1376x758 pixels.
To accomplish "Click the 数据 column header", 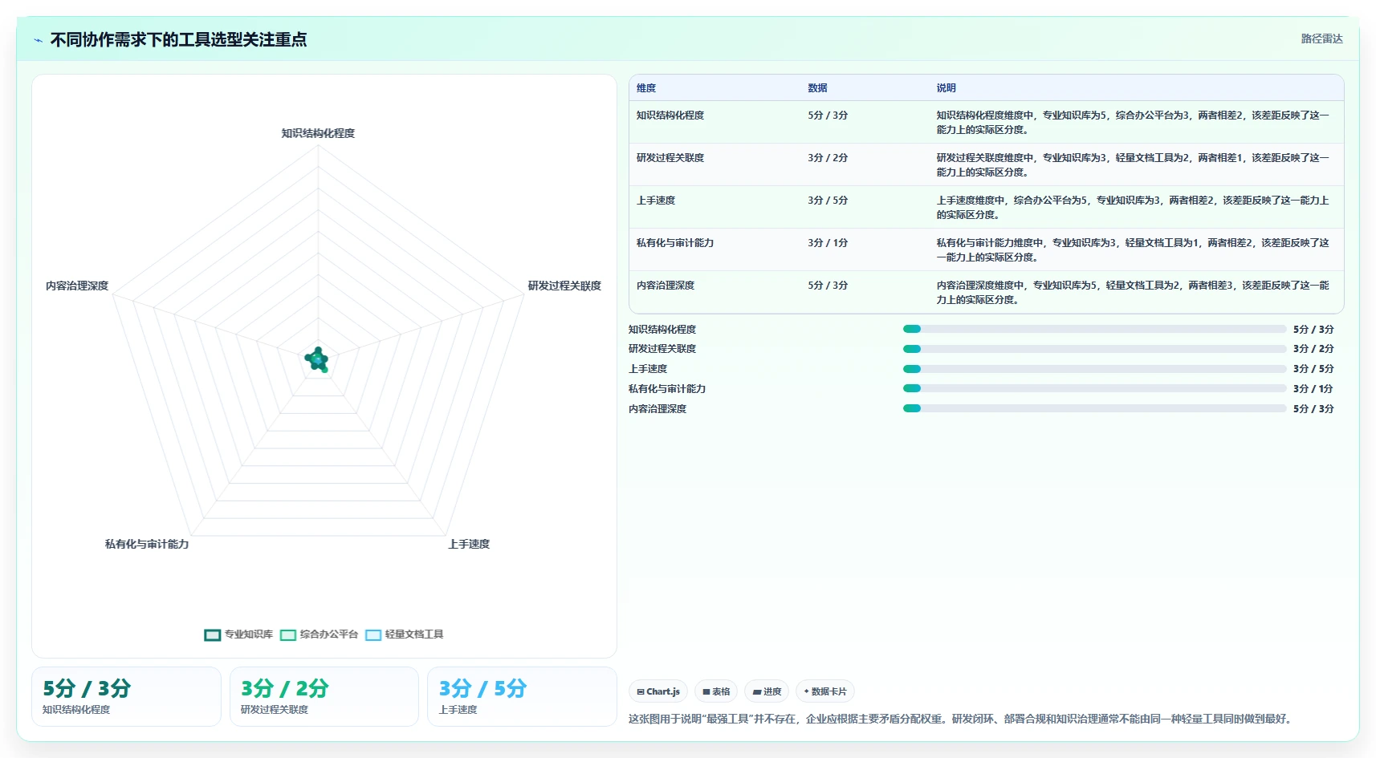I will pyautogui.click(x=817, y=88).
